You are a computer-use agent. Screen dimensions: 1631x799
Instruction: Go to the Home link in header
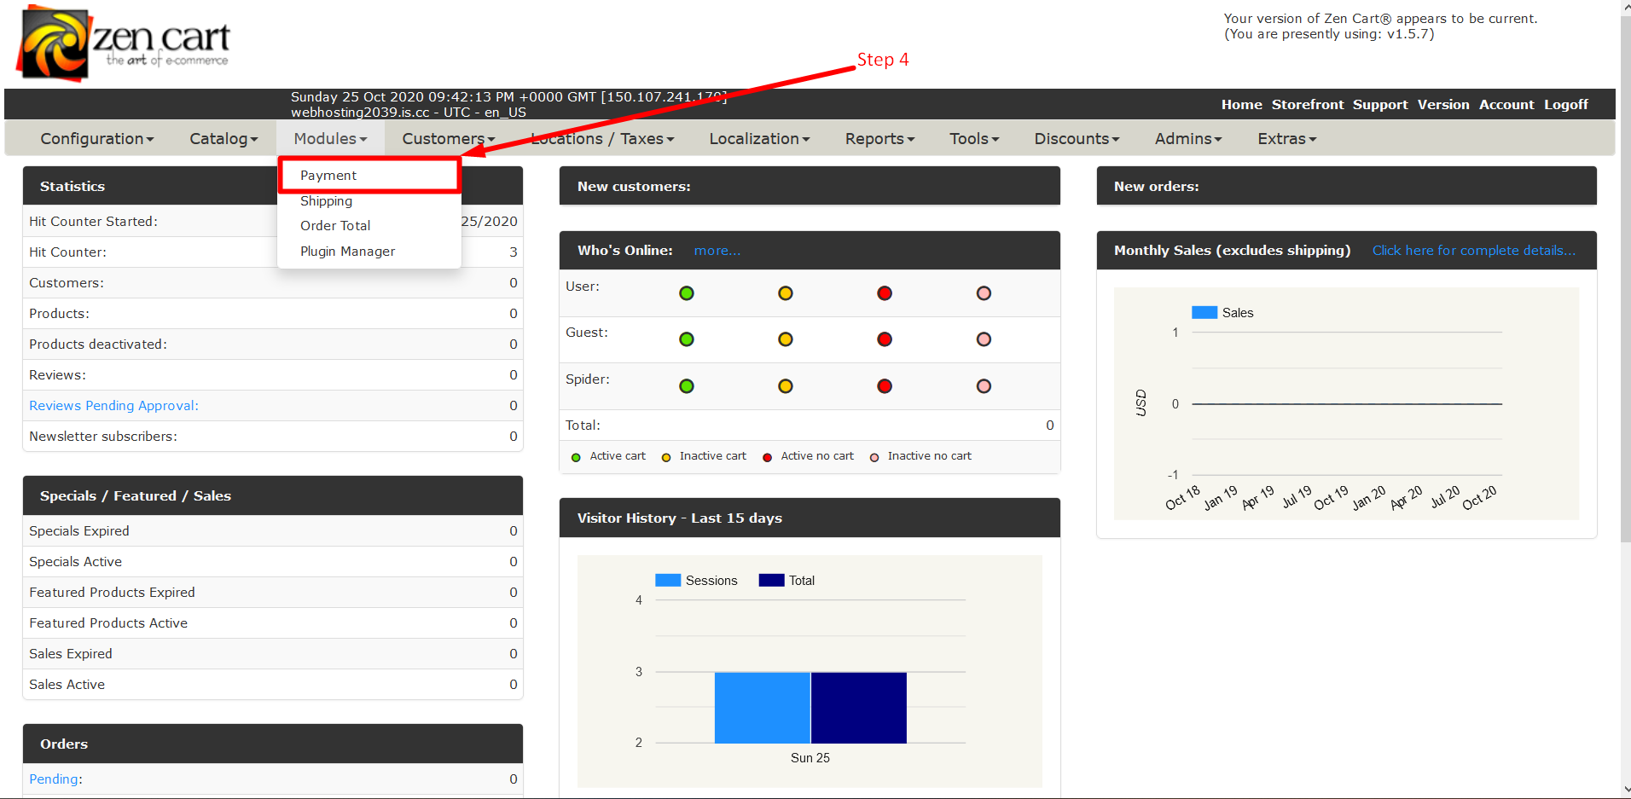click(x=1241, y=105)
